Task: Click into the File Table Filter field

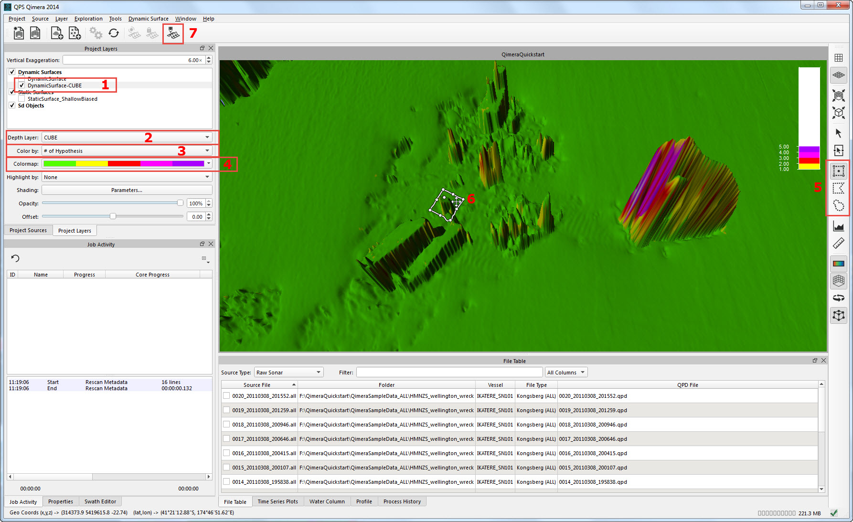Action: [x=449, y=373]
